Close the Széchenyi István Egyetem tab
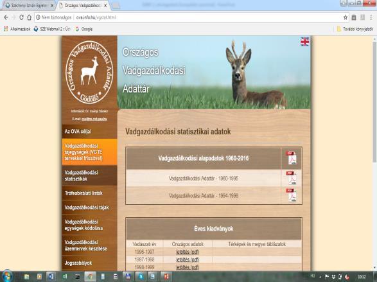The image size is (377, 282). tap(52, 5)
